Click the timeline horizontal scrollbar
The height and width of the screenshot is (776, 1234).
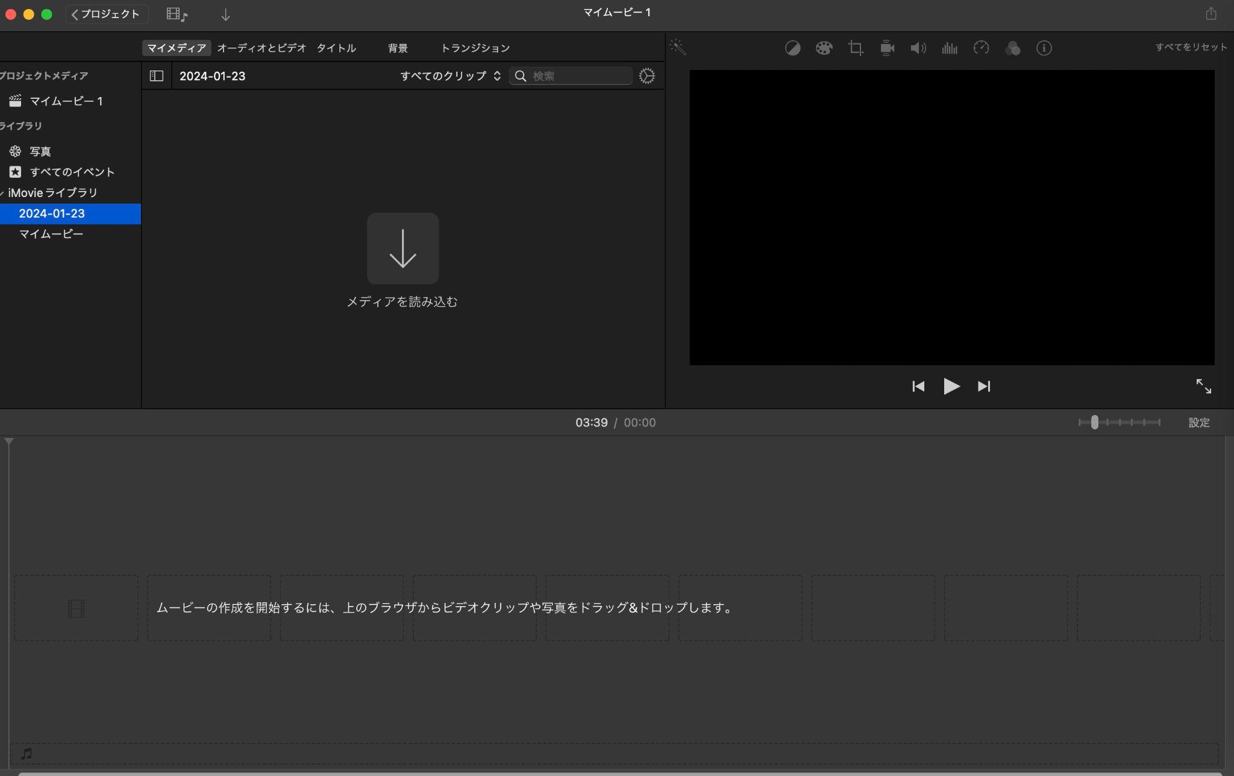pos(619,774)
